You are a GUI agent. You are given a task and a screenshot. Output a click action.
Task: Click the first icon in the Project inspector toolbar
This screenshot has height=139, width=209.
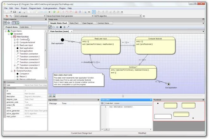(5, 23)
